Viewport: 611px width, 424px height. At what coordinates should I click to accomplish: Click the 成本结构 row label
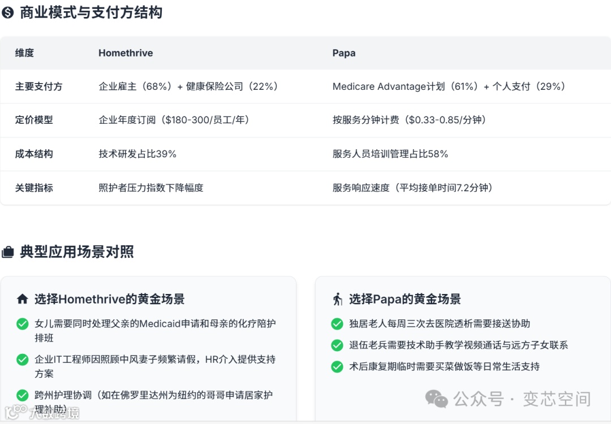coord(34,154)
